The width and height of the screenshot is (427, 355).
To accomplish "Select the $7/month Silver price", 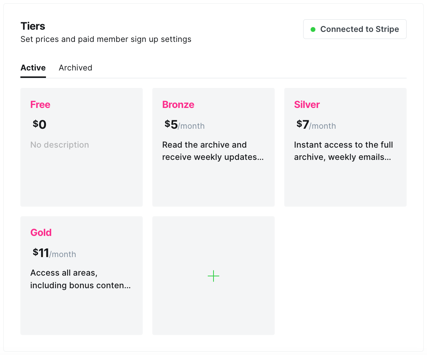I will point(316,125).
